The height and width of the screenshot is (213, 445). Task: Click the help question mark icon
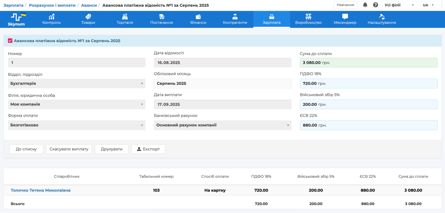click(376, 5)
